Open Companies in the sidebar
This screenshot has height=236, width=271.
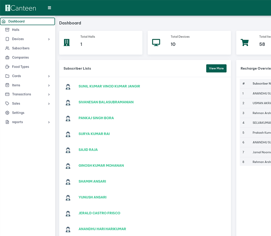tap(20, 57)
